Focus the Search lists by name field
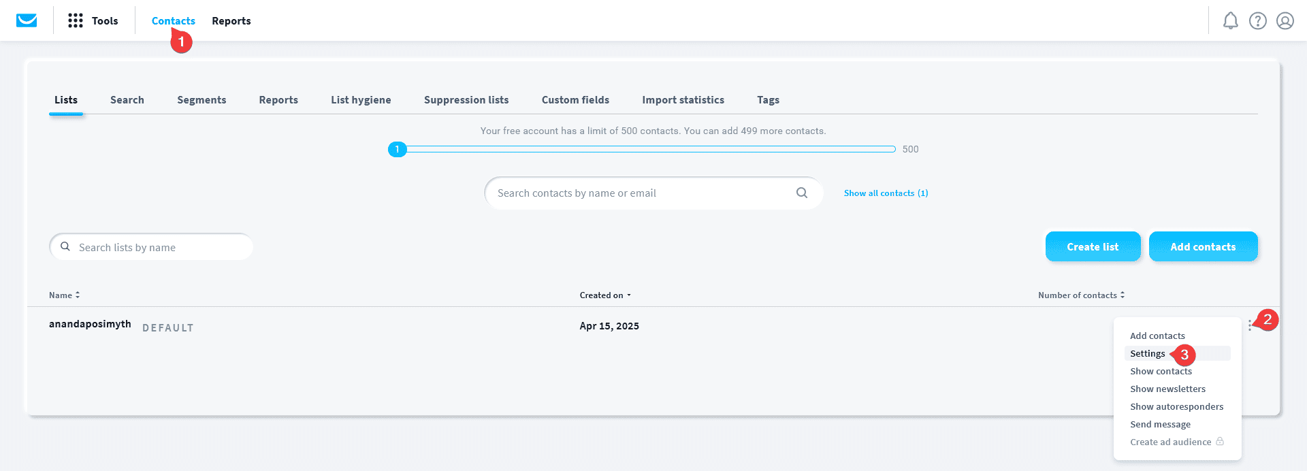 click(160, 247)
